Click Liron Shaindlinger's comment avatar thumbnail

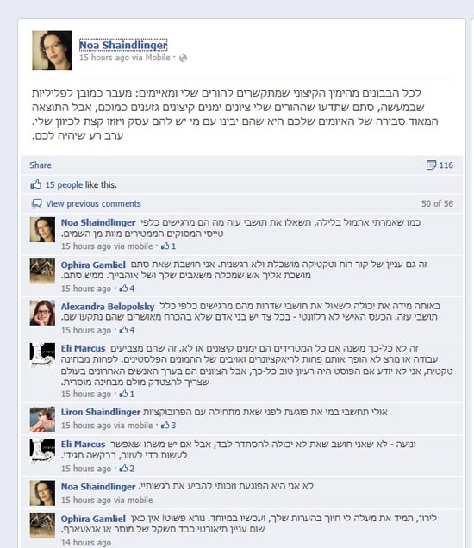[x=42, y=419]
